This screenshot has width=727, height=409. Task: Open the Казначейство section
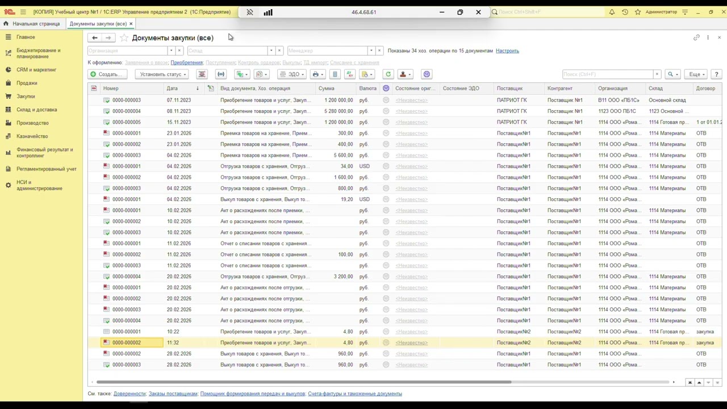(32, 136)
